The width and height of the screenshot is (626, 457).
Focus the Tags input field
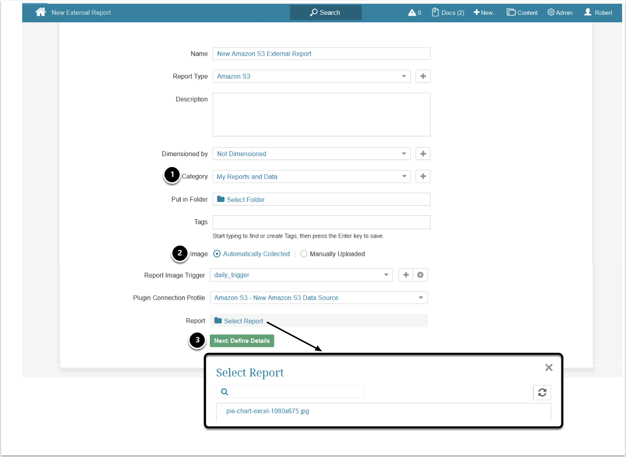321,222
